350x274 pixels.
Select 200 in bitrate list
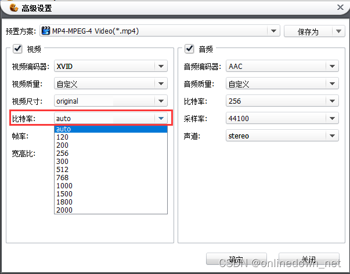coord(111,145)
